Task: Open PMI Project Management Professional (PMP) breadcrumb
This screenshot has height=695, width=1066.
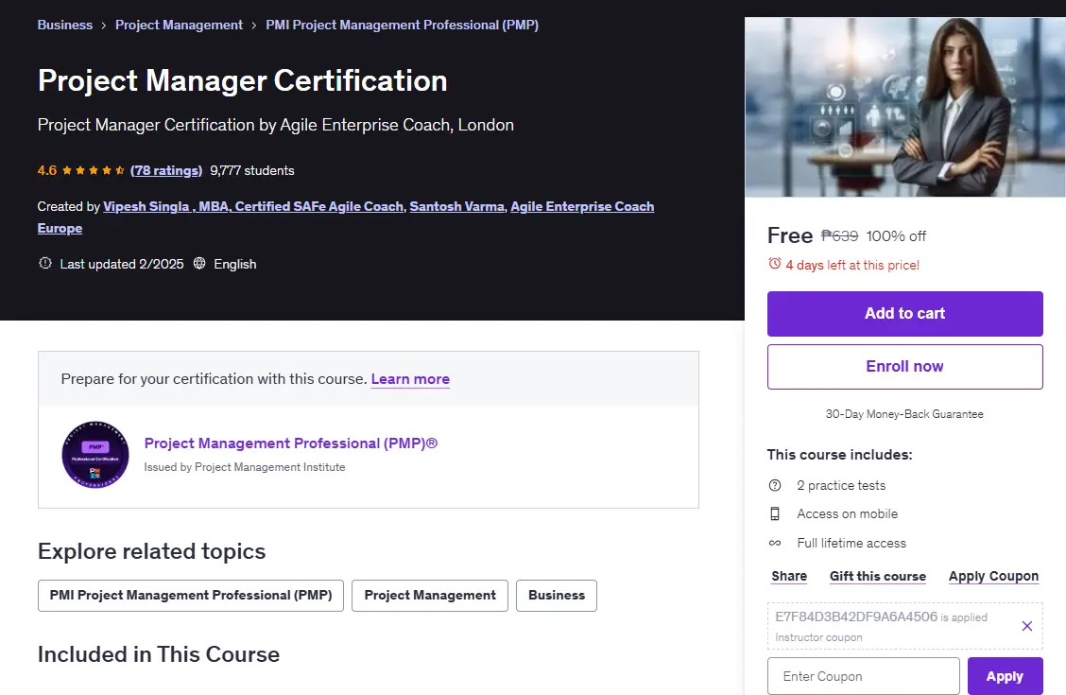Action: click(402, 26)
